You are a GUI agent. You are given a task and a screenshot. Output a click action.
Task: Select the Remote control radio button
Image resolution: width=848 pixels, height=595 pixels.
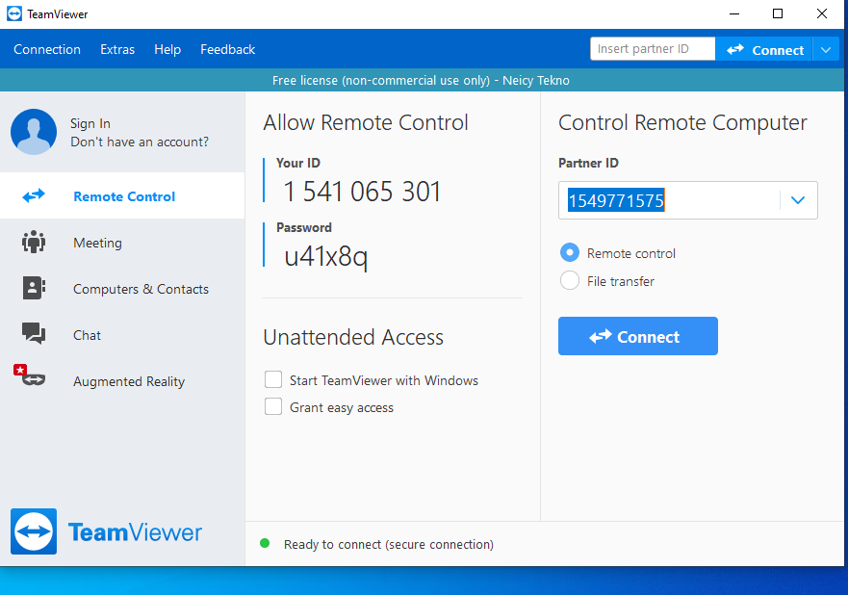[570, 252]
